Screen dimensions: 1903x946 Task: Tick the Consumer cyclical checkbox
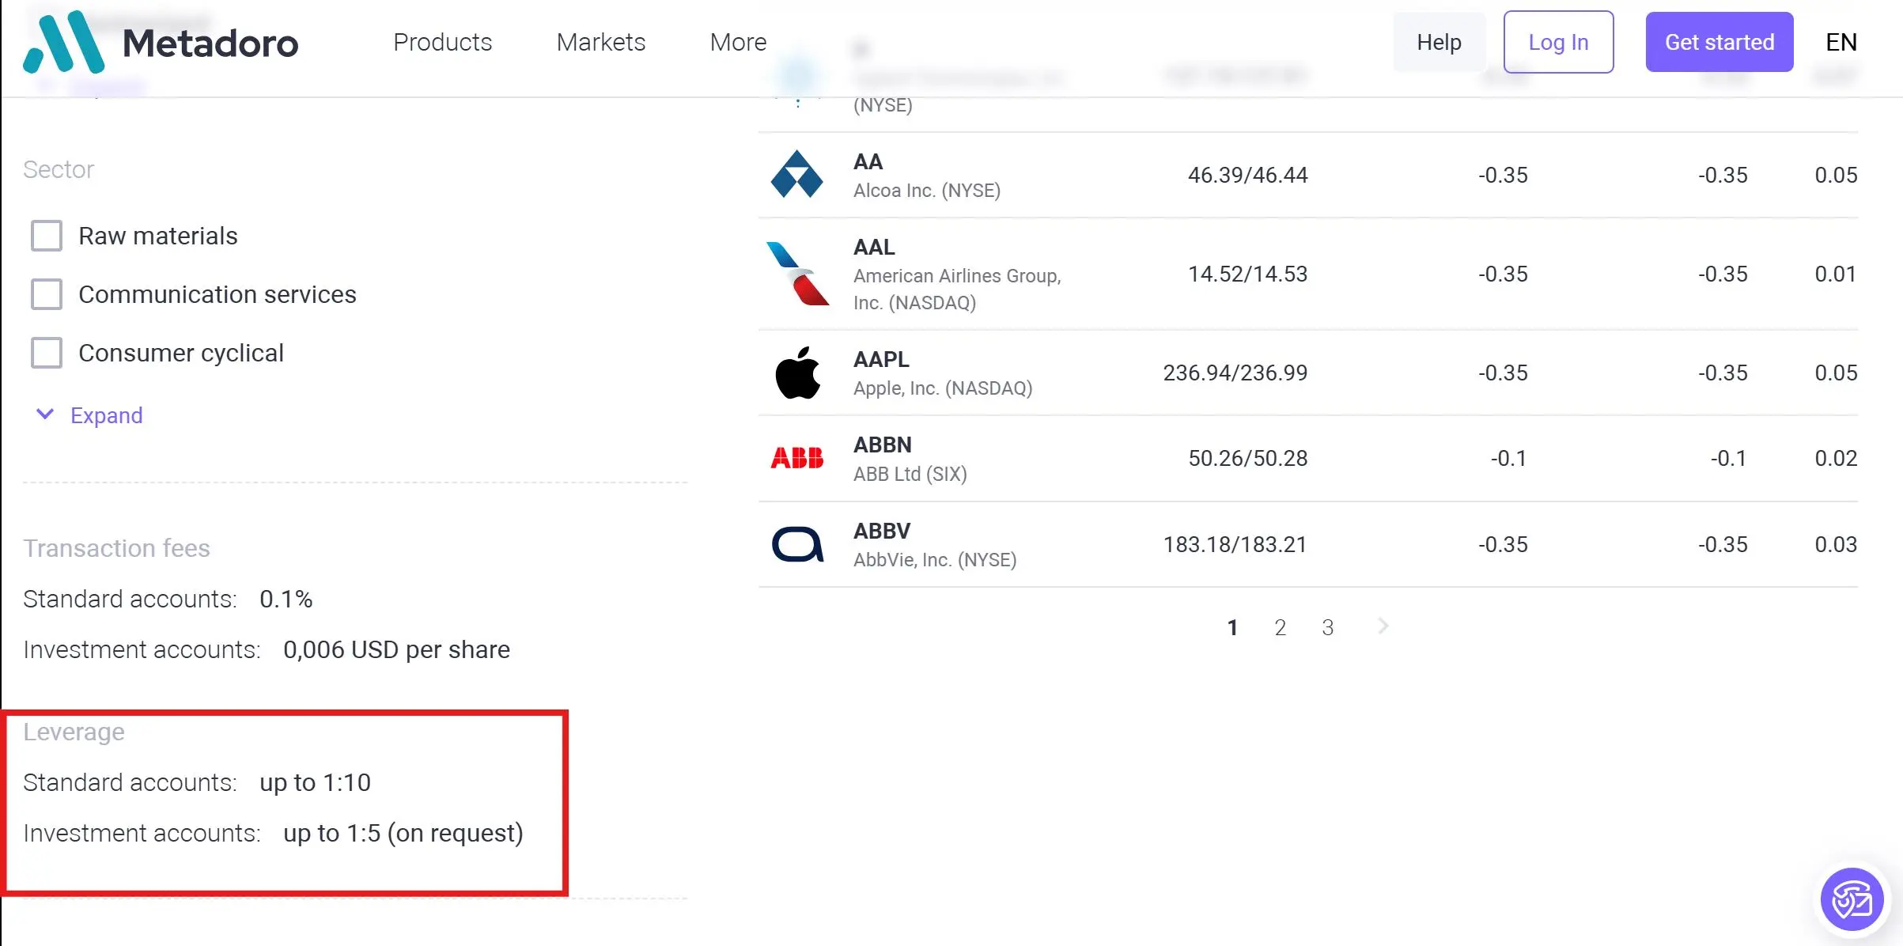tap(47, 353)
